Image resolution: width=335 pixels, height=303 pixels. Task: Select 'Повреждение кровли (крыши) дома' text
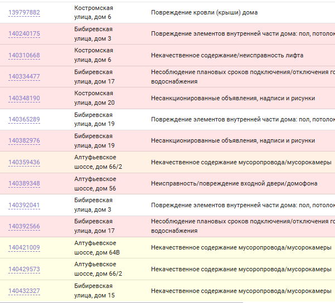pos(204,13)
